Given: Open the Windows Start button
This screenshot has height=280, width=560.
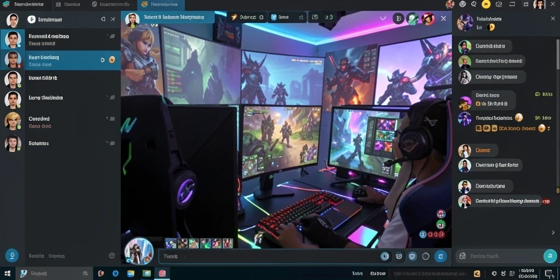Looking at the screenshot, I should coord(7,273).
